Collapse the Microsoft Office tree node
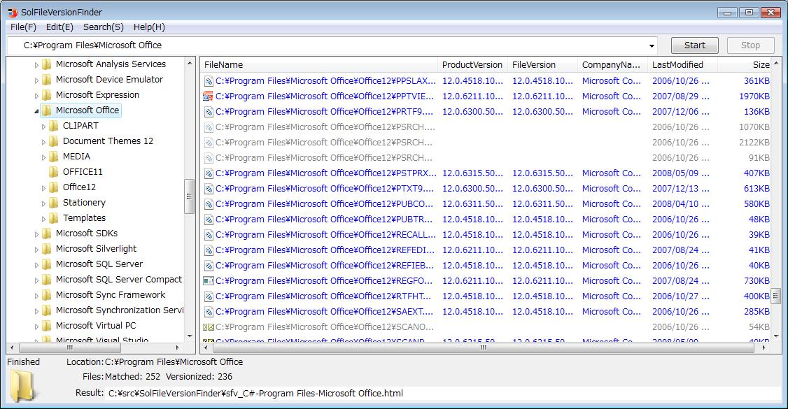 click(x=36, y=111)
